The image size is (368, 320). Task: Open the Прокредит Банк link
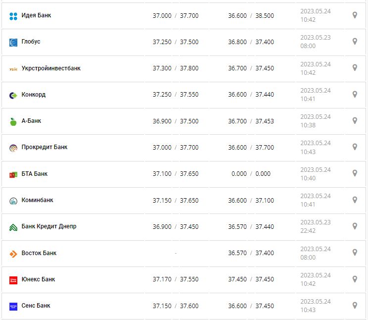[45, 147]
